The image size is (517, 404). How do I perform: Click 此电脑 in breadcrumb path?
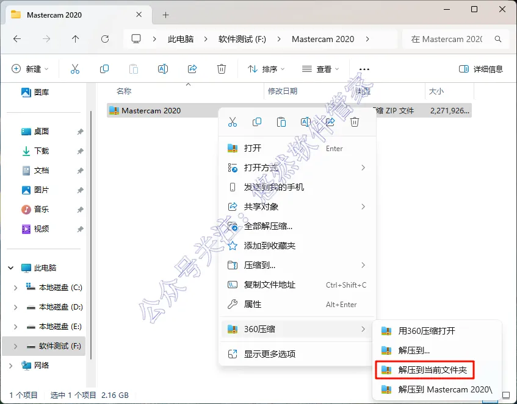click(180, 39)
